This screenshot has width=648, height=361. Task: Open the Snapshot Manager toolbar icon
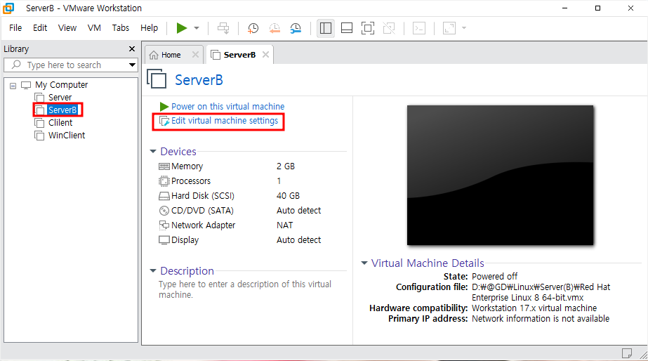pyautogui.click(x=296, y=28)
